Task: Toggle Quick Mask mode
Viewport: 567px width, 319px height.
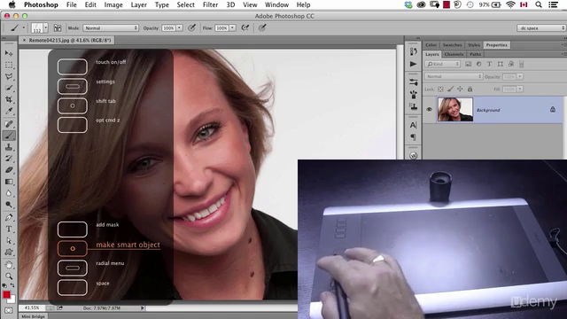Action: pyautogui.click(x=9, y=310)
